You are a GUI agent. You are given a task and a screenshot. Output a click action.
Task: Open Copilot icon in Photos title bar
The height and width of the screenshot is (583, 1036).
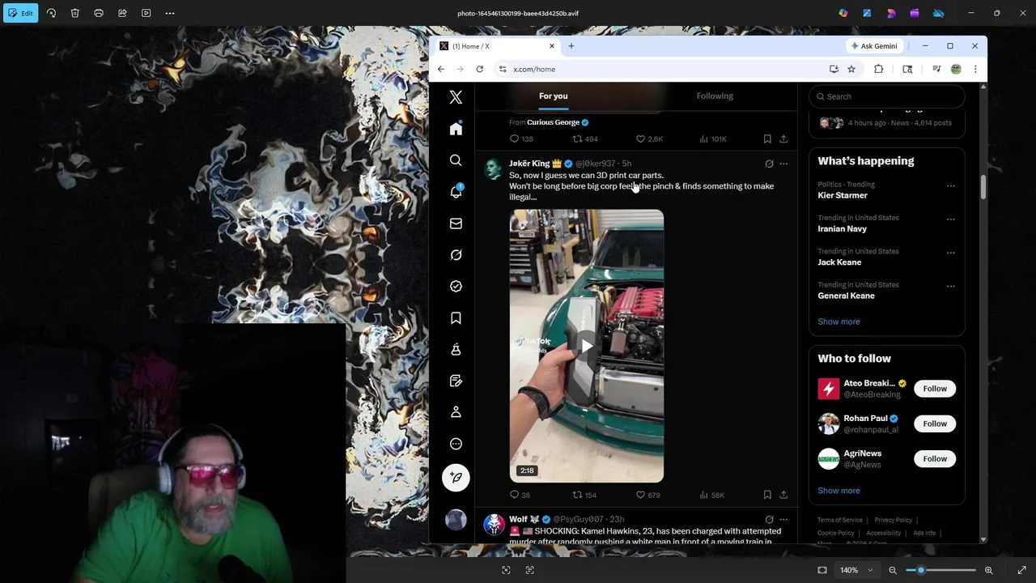click(x=843, y=13)
